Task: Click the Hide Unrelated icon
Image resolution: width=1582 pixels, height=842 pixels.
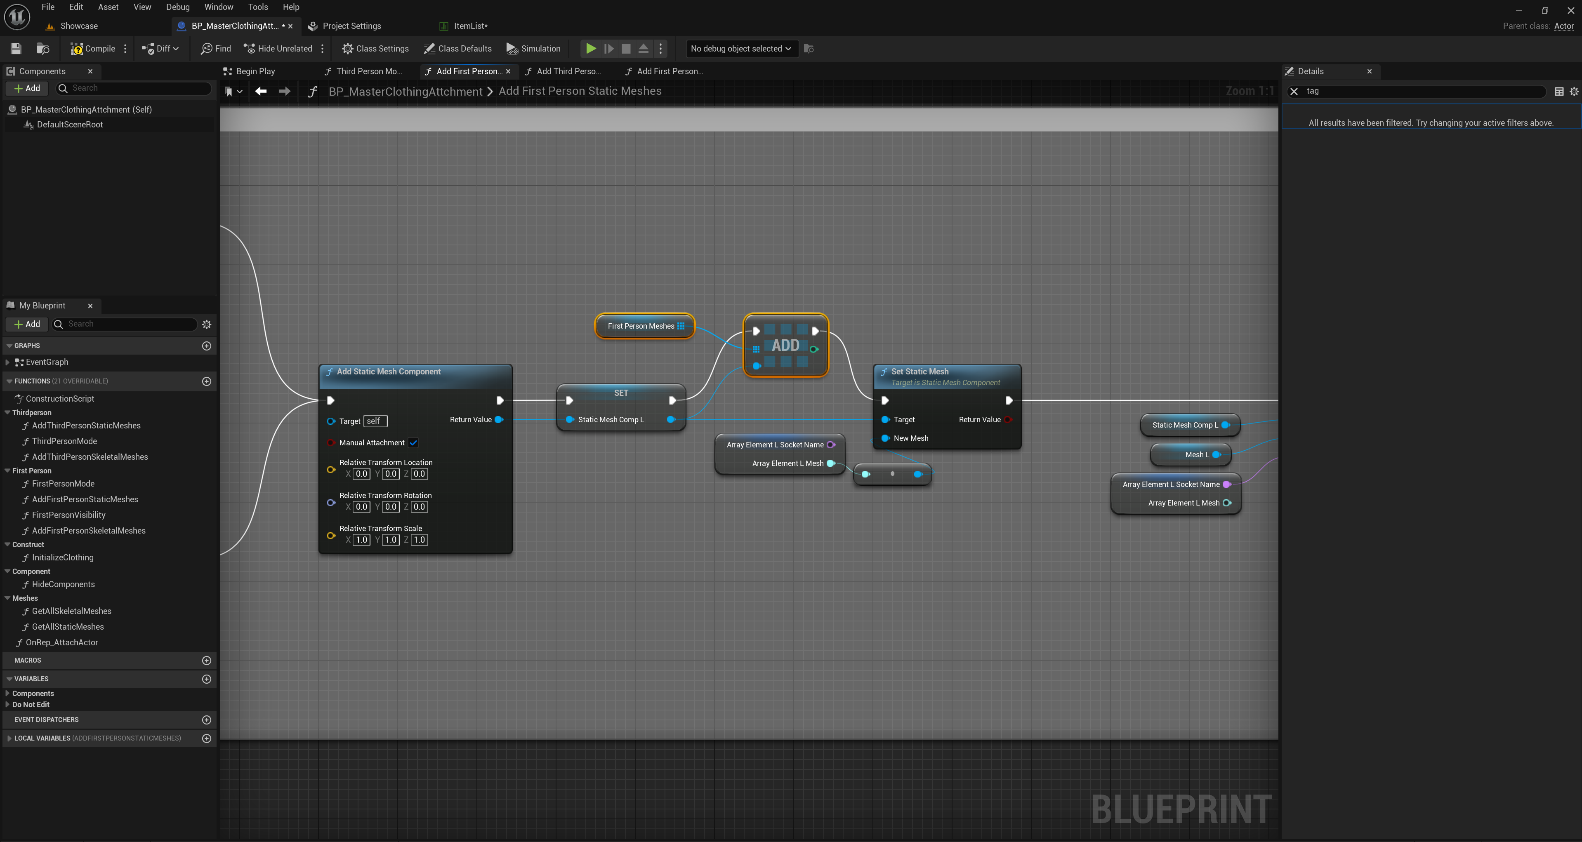Action: (x=249, y=49)
